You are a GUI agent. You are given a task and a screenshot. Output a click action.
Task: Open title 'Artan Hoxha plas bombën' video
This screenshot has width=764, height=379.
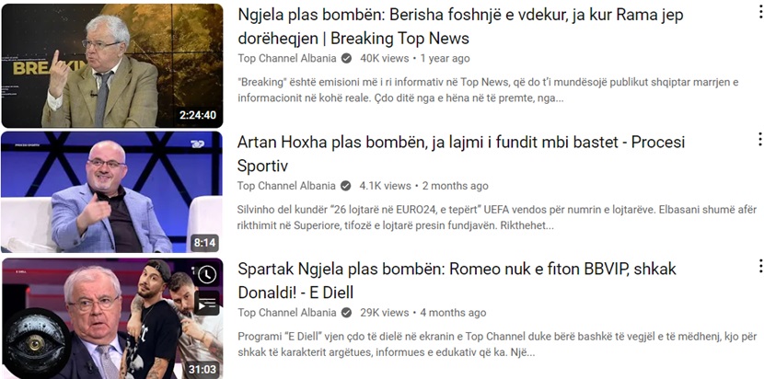pyautogui.click(x=461, y=154)
